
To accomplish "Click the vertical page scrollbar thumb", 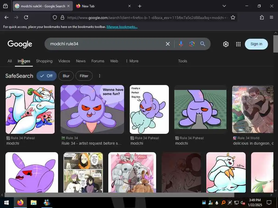I will pos(276,44).
